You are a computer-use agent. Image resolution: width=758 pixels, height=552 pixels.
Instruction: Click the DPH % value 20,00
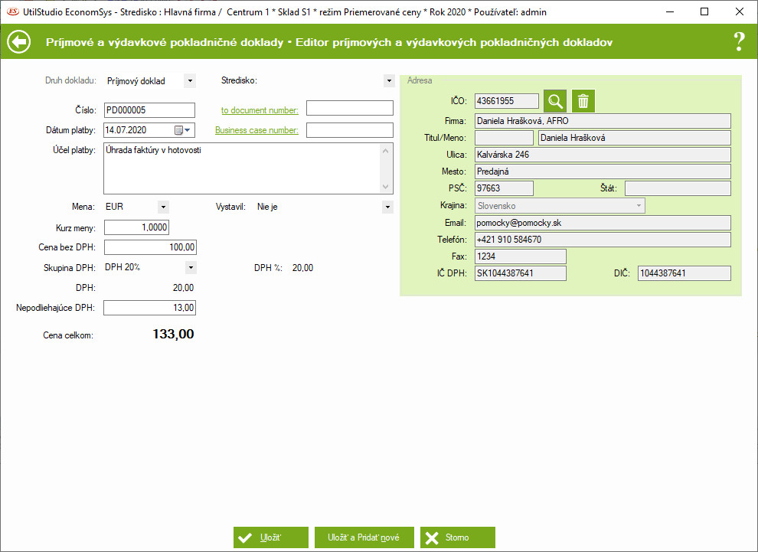click(302, 268)
